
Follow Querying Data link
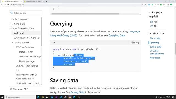click(117, 35)
